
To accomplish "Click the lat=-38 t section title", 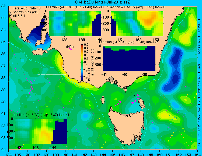I will (75, 7).
